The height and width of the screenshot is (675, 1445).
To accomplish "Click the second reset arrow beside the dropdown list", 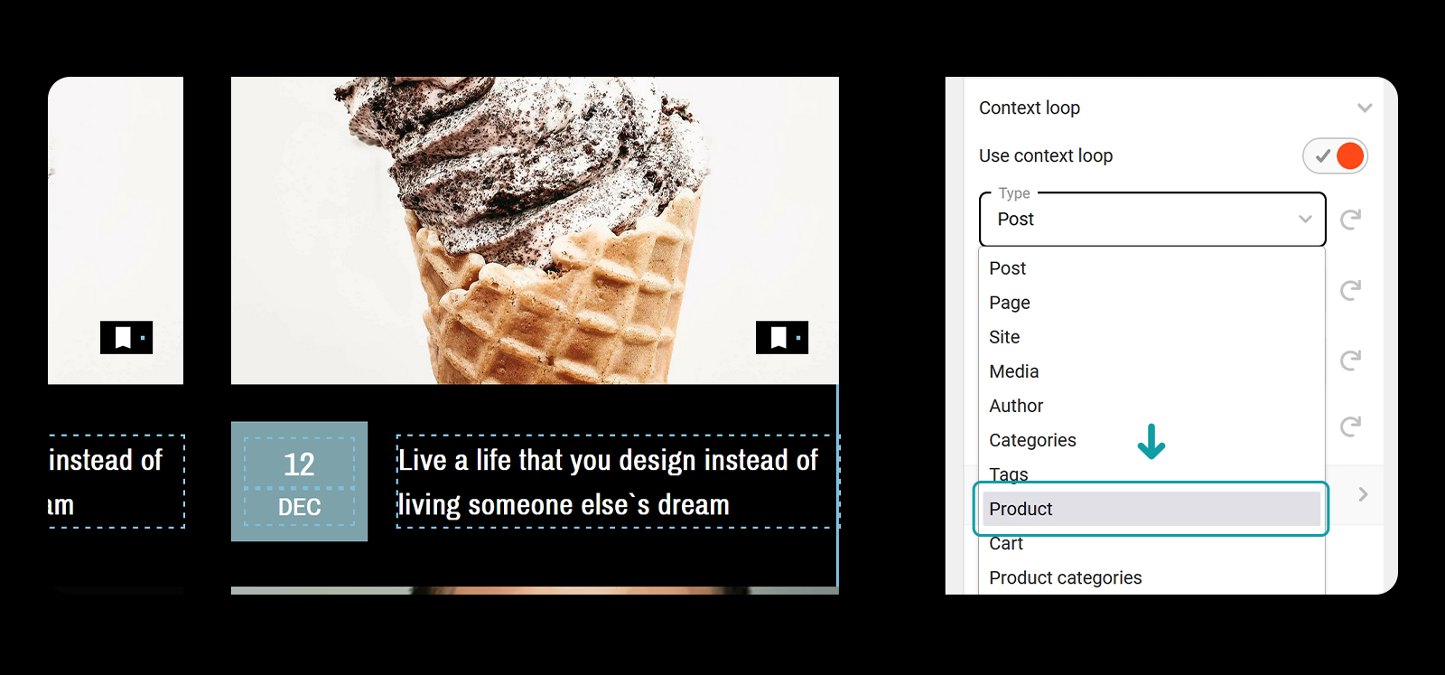I will (x=1350, y=290).
